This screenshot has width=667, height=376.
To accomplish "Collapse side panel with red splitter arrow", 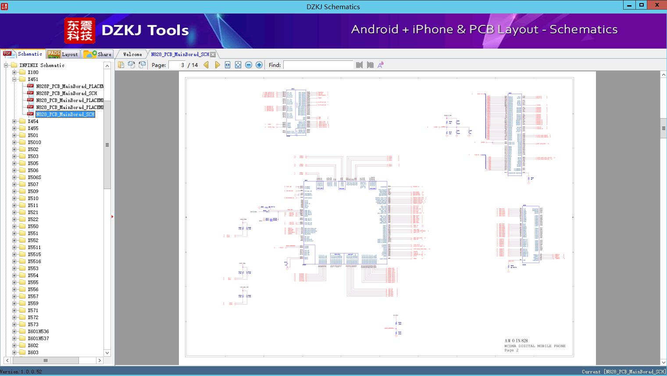I will (112, 216).
